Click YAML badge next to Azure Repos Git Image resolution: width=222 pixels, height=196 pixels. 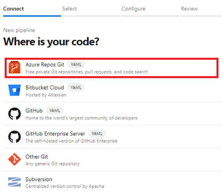[76, 65]
